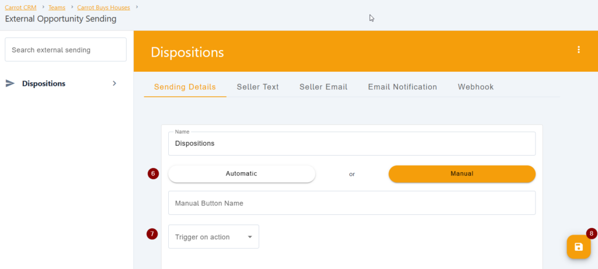Navigate to the Teams breadcrumb link

click(57, 7)
